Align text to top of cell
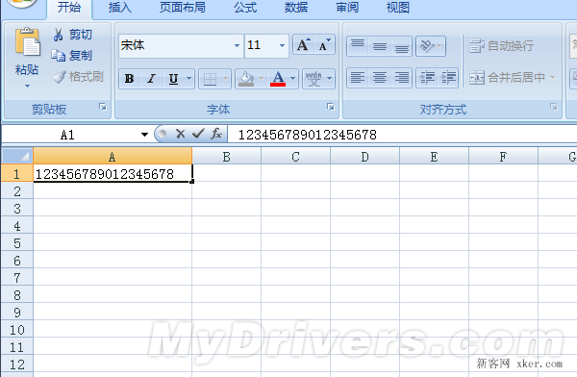 click(358, 46)
